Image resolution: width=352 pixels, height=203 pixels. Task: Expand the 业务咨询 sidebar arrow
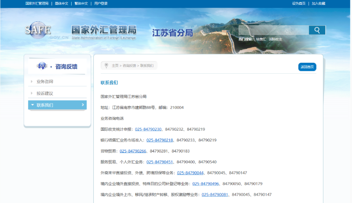pos(32,82)
